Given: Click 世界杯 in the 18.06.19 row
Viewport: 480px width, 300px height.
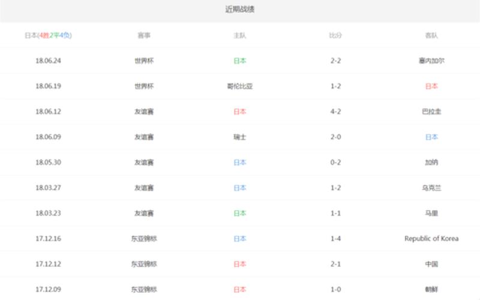Looking at the screenshot, I should pos(144,86).
